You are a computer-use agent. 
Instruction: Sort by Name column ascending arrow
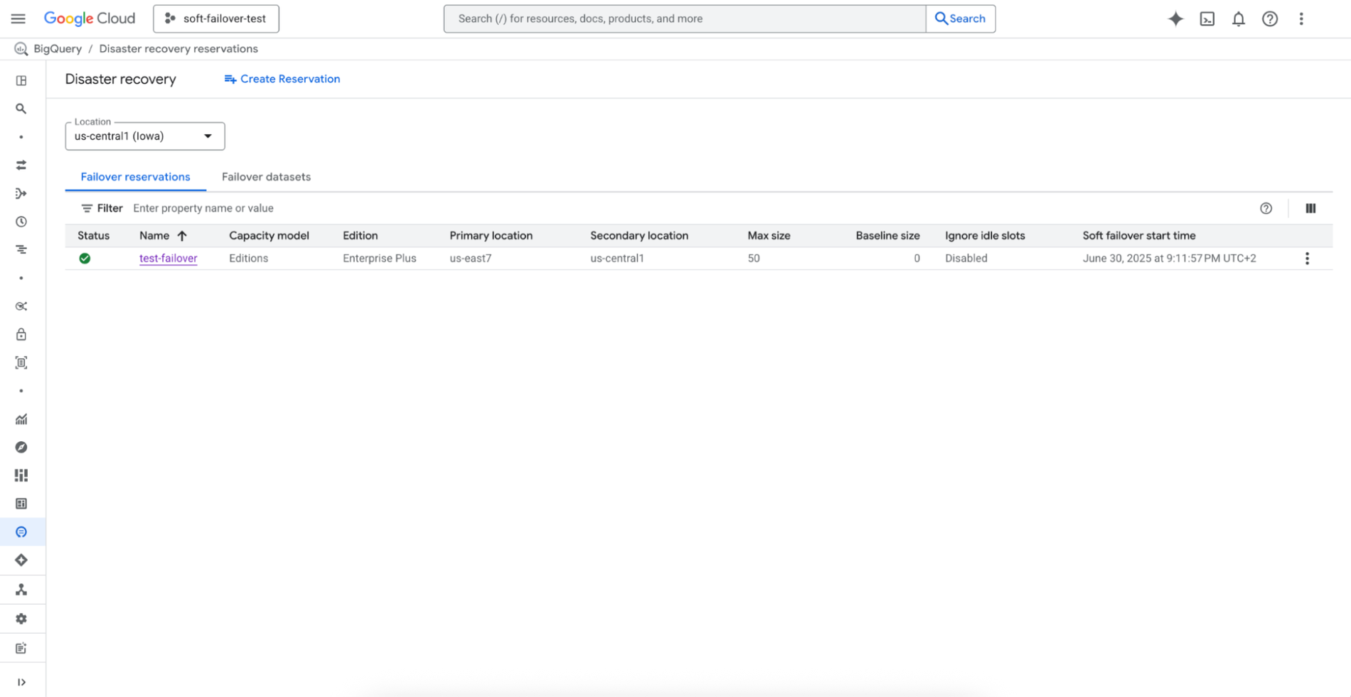click(182, 236)
